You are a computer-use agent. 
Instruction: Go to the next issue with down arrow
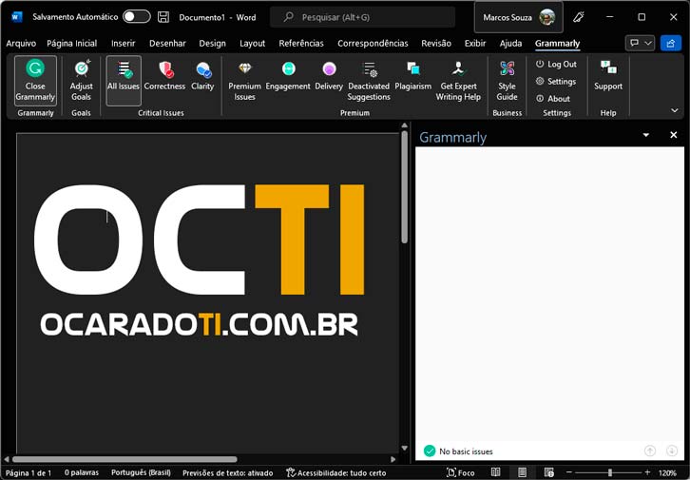[672, 451]
